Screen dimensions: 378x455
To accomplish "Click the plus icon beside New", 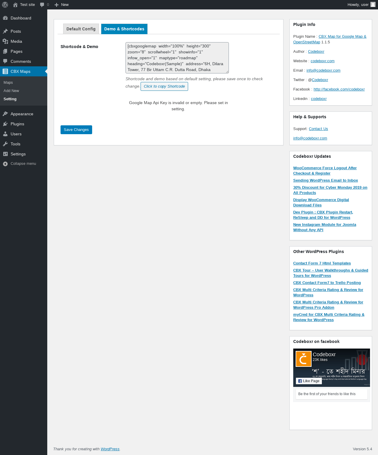I will (57, 5).
